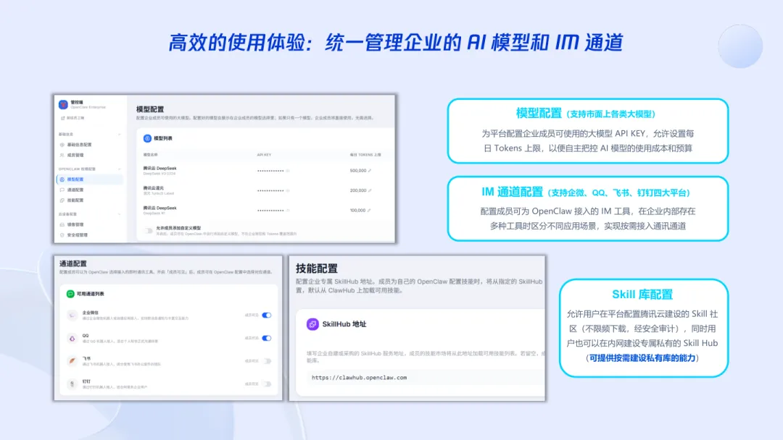Collapse the OPENCLAW sidebar section chevron
This screenshot has height=440, width=783.
click(x=120, y=169)
